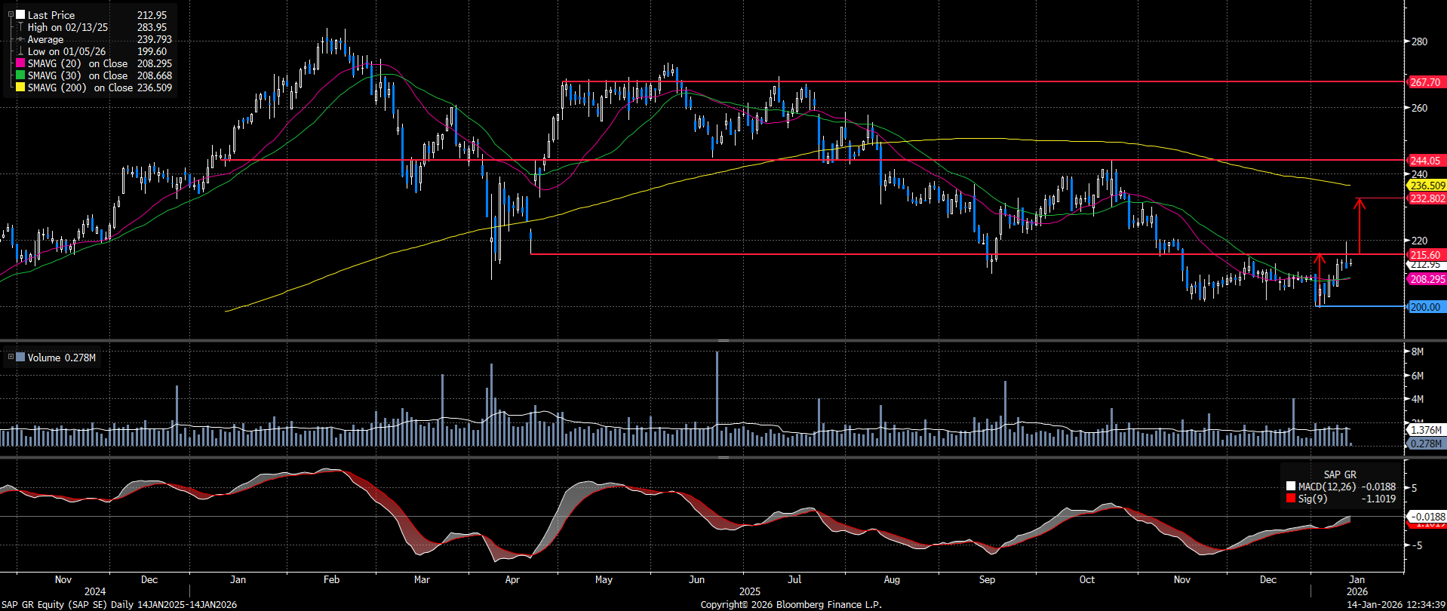The width and height of the screenshot is (1447, 611).
Task: Click the Average line icon in legend
Action: click(20, 39)
